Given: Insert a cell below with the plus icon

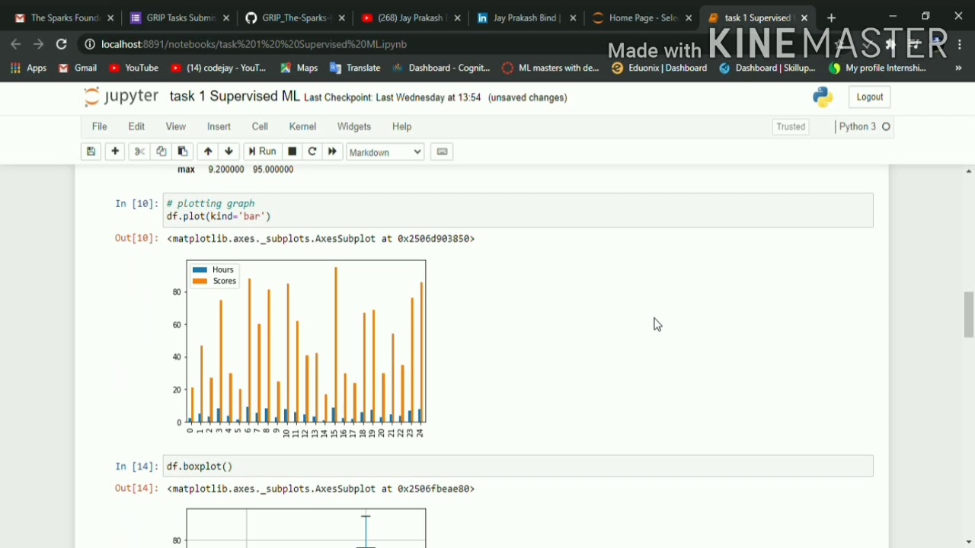Looking at the screenshot, I should [x=115, y=151].
